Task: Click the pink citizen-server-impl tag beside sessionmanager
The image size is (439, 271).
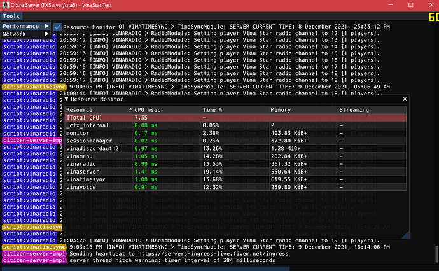Action: pyautogui.click(x=32, y=140)
